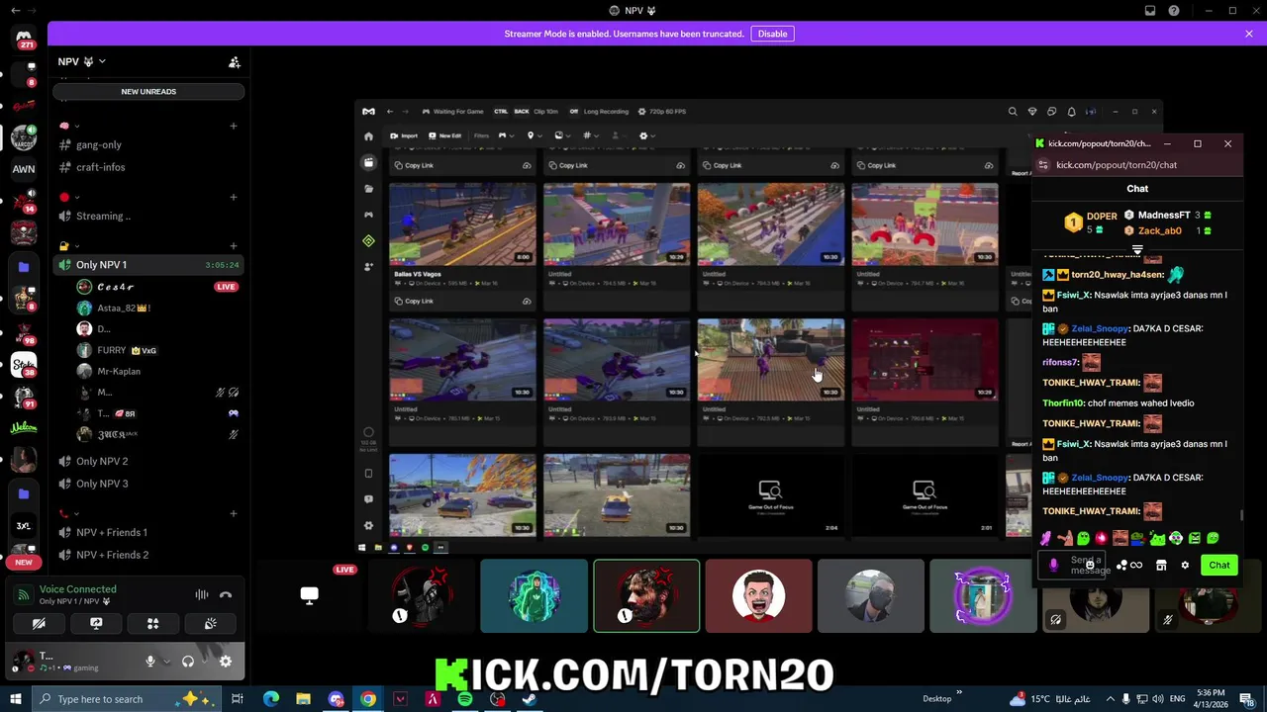Join the Only NPV 2 voice channel
Viewport: 1267px width, 712px height.
[102, 461]
